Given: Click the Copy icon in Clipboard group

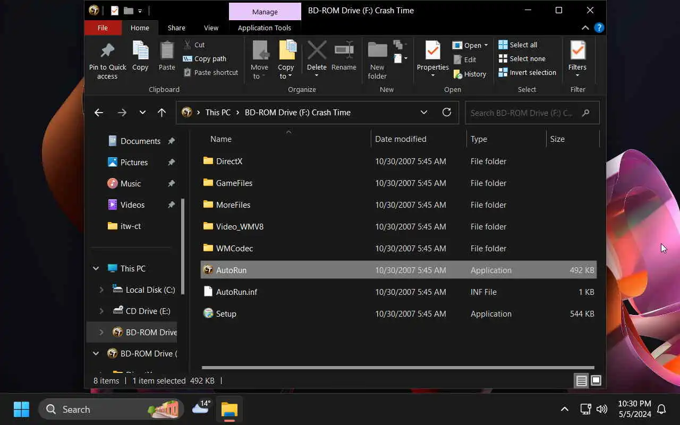Looking at the screenshot, I should coord(140,50).
